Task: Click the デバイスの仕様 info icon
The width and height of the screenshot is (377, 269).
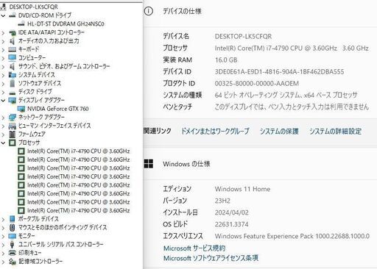Action: pyautogui.click(x=149, y=11)
